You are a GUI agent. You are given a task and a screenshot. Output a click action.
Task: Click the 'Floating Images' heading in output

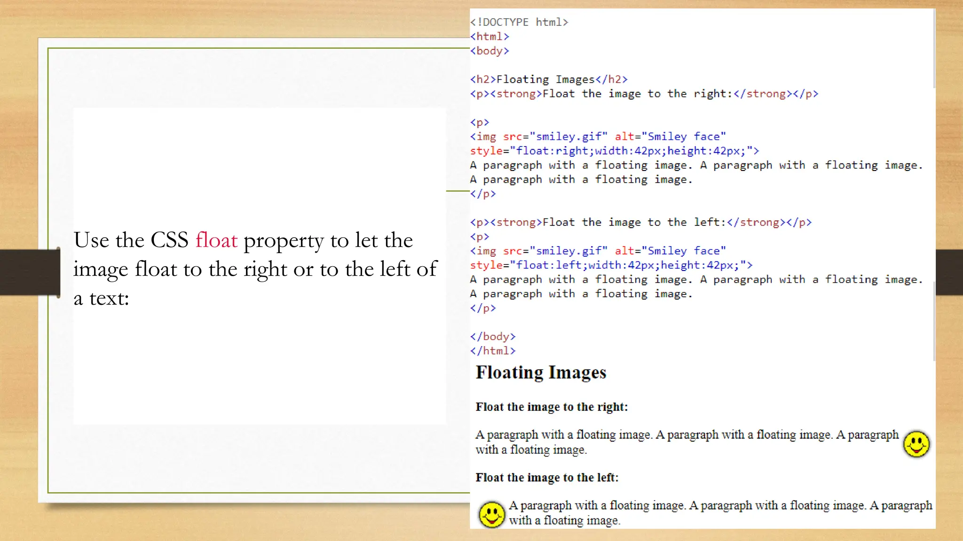[541, 372]
